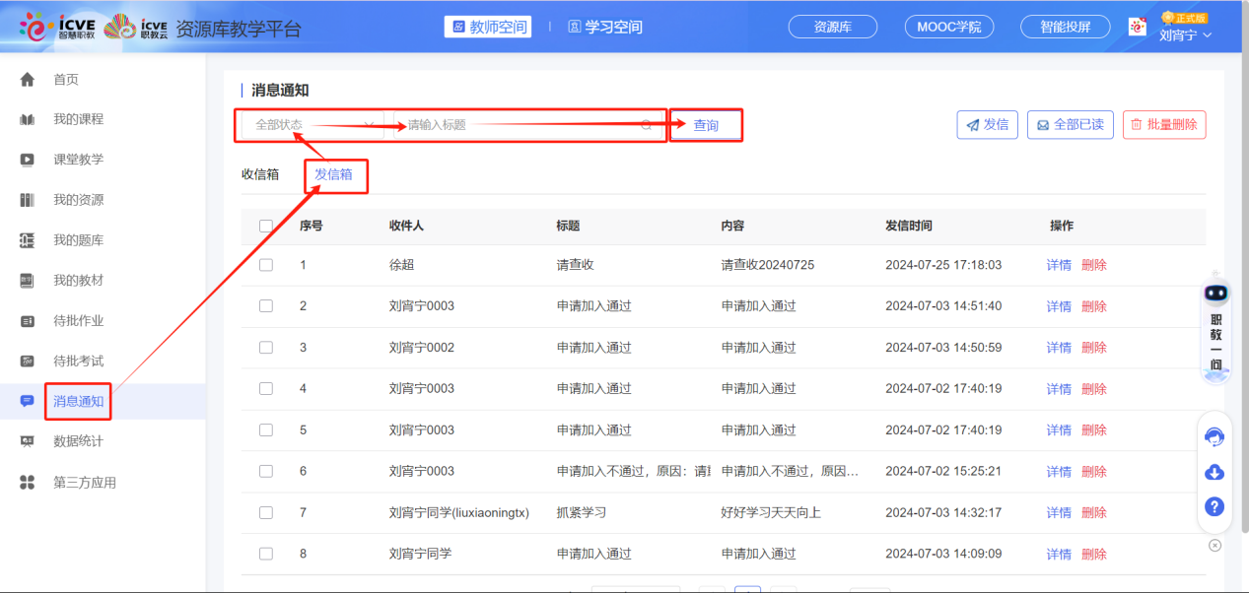Open the floating help question-mark icon
Image resolution: width=1249 pixels, height=593 pixels.
point(1214,506)
